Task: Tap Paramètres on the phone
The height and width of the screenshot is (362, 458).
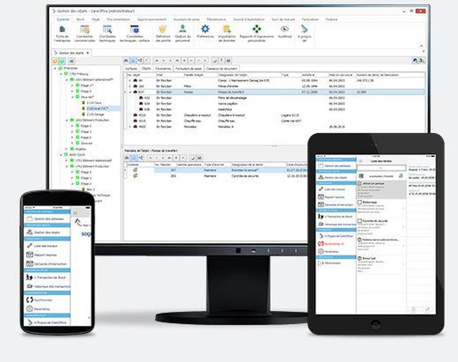Action: tap(47, 308)
